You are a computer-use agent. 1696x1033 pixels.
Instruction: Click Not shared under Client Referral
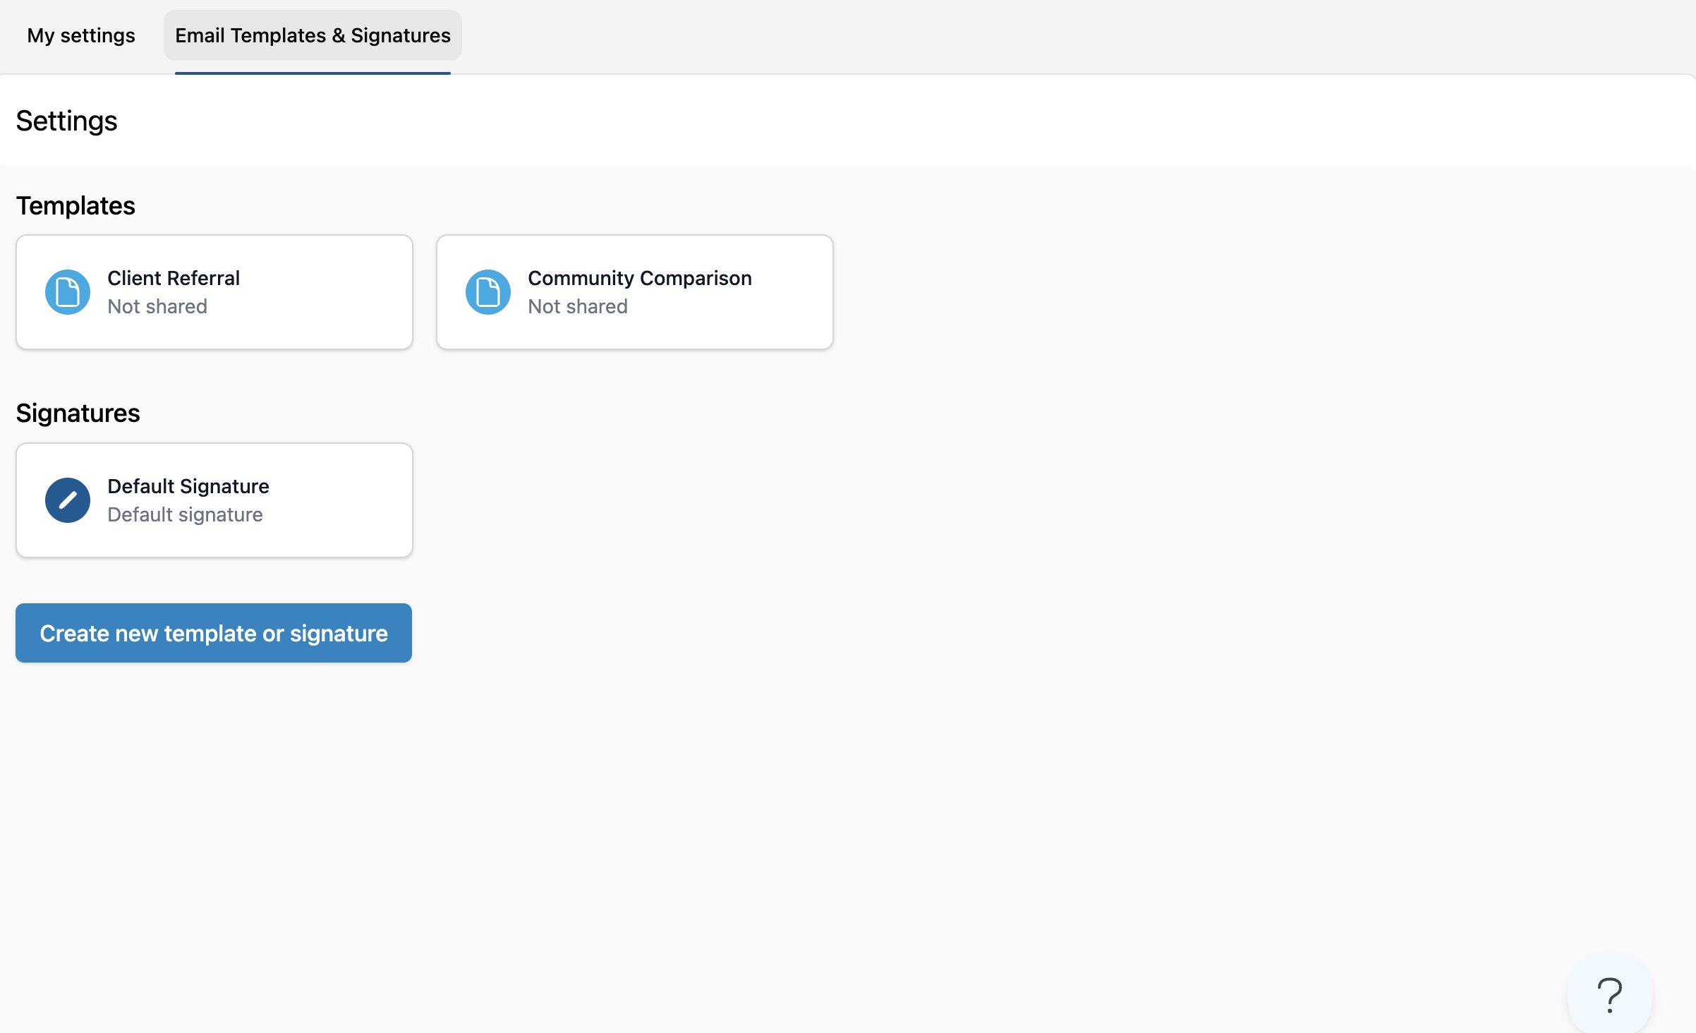(157, 306)
